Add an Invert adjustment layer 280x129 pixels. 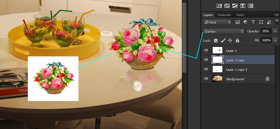(219, 6)
